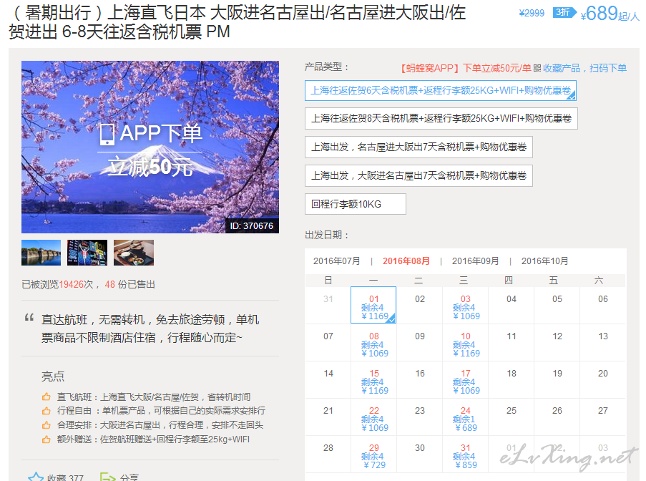The width and height of the screenshot is (646, 481).
Task: Choose 大阪进名古屋出7天 ticket option
Action: pos(419,175)
